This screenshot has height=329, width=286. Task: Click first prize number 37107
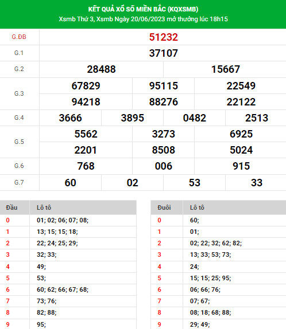(164, 53)
